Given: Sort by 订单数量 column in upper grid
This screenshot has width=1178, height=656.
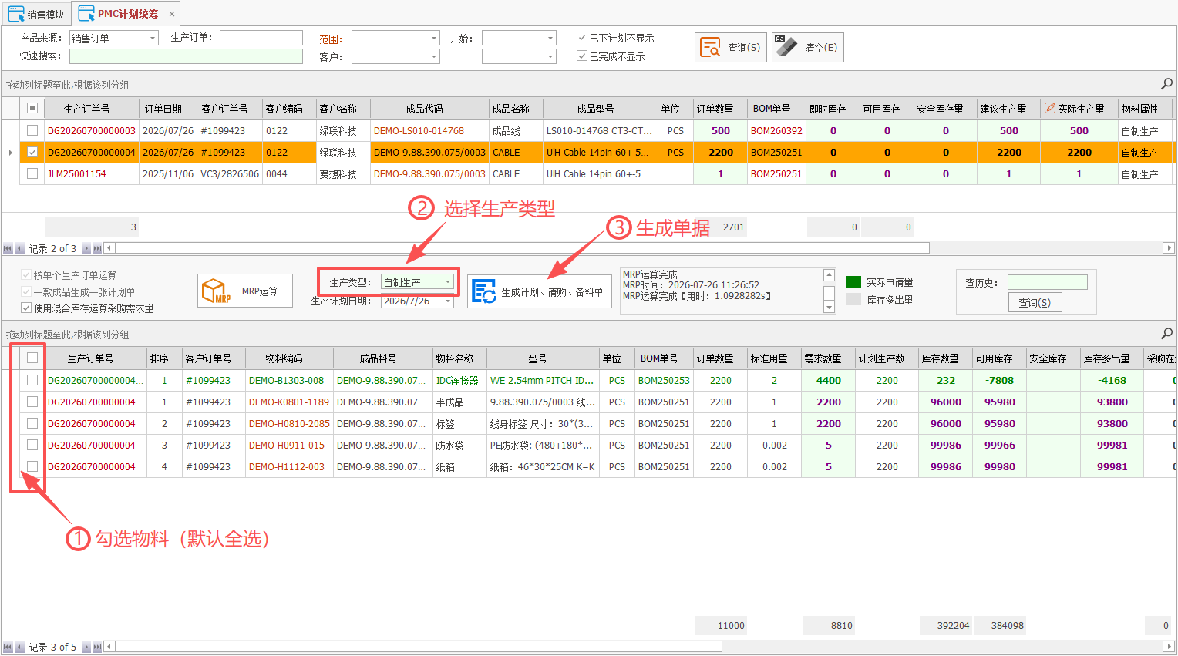Looking at the screenshot, I should click(x=720, y=109).
